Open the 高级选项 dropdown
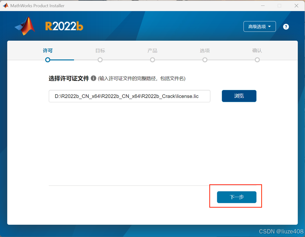The width and height of the screenshot is (305, 237). (260, 26)
